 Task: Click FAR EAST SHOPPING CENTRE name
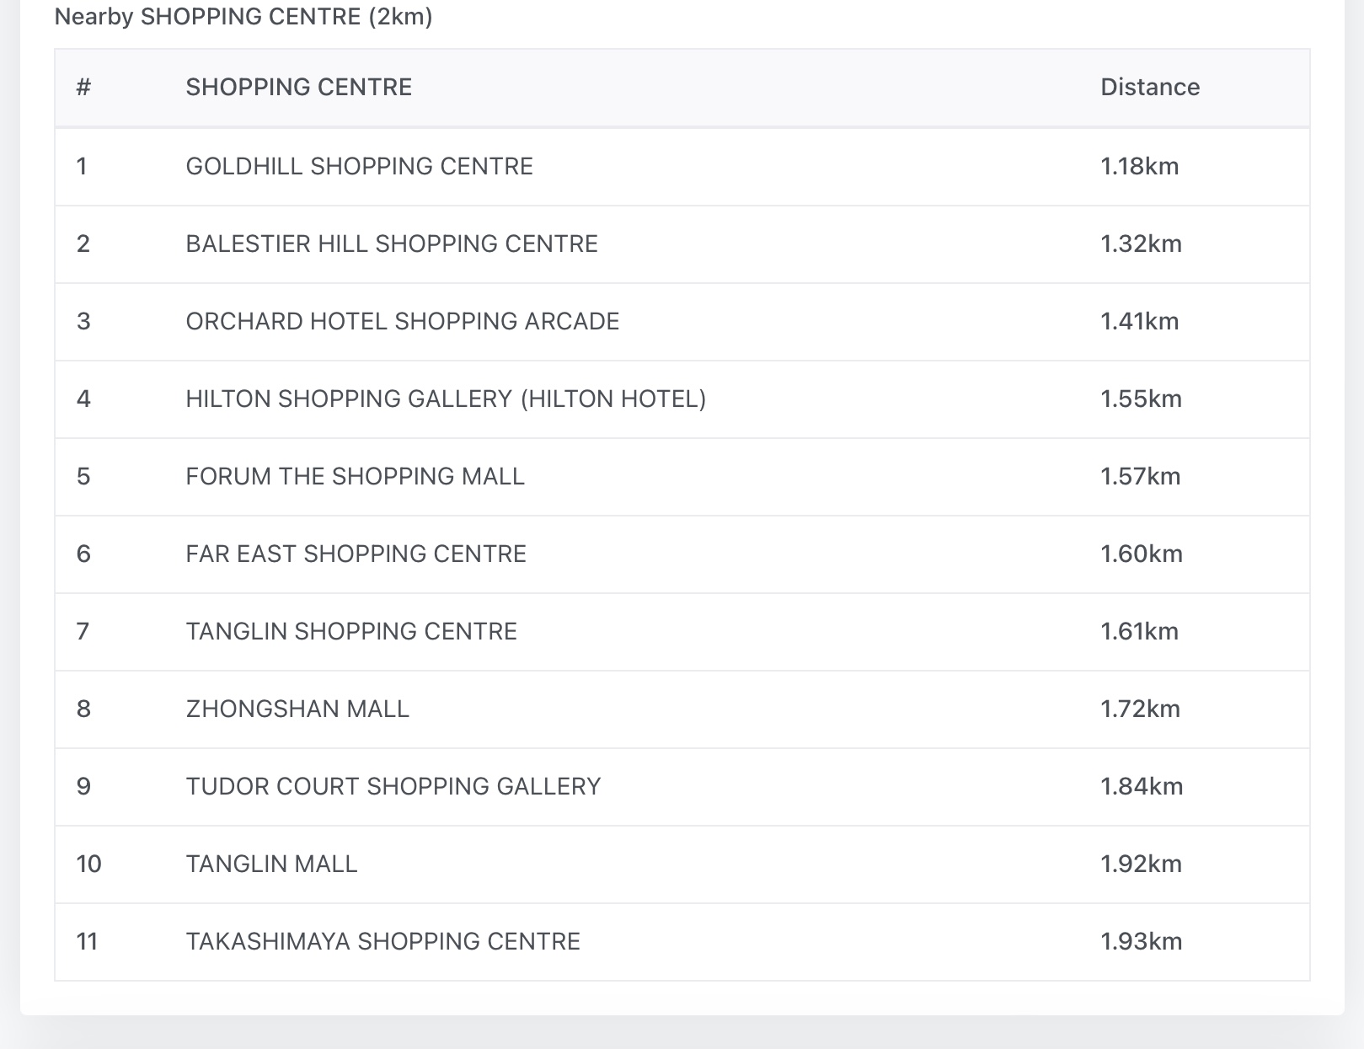(x=356, y=554)
